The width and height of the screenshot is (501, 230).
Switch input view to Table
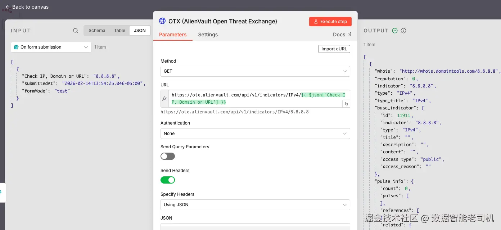119,31
